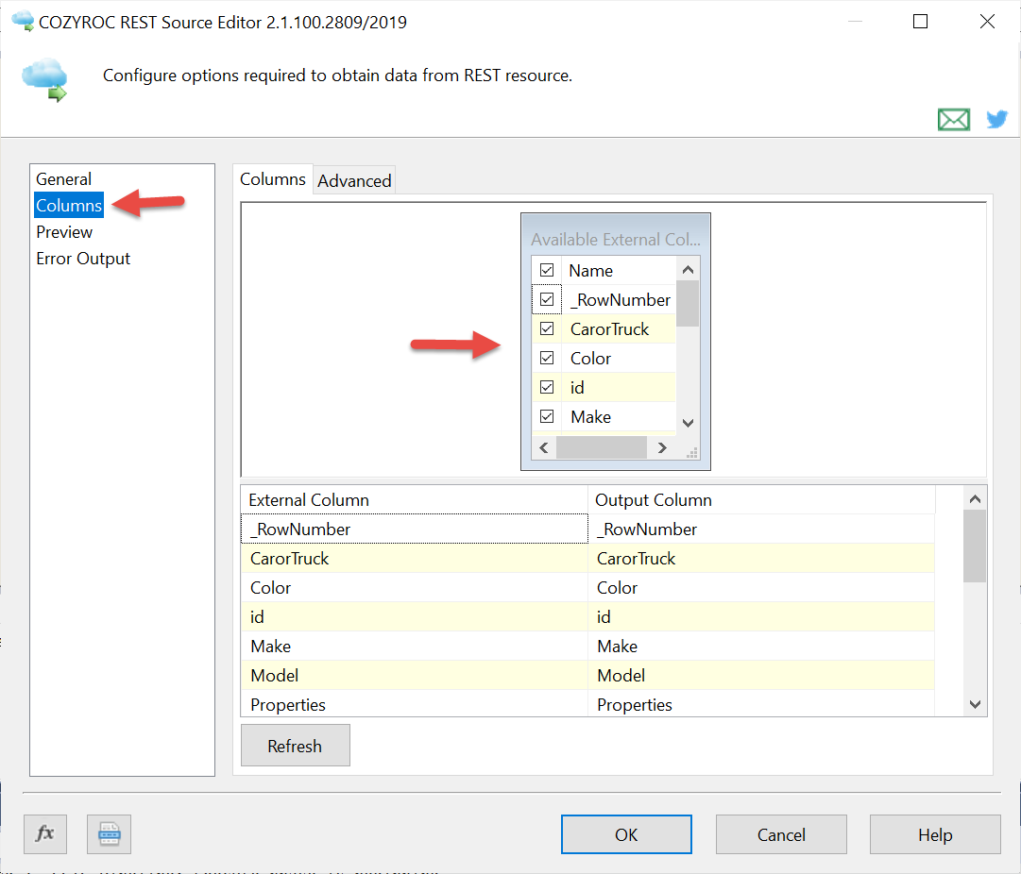Open the Preview page
This screenshot has height=874, width=1021.
64,231
